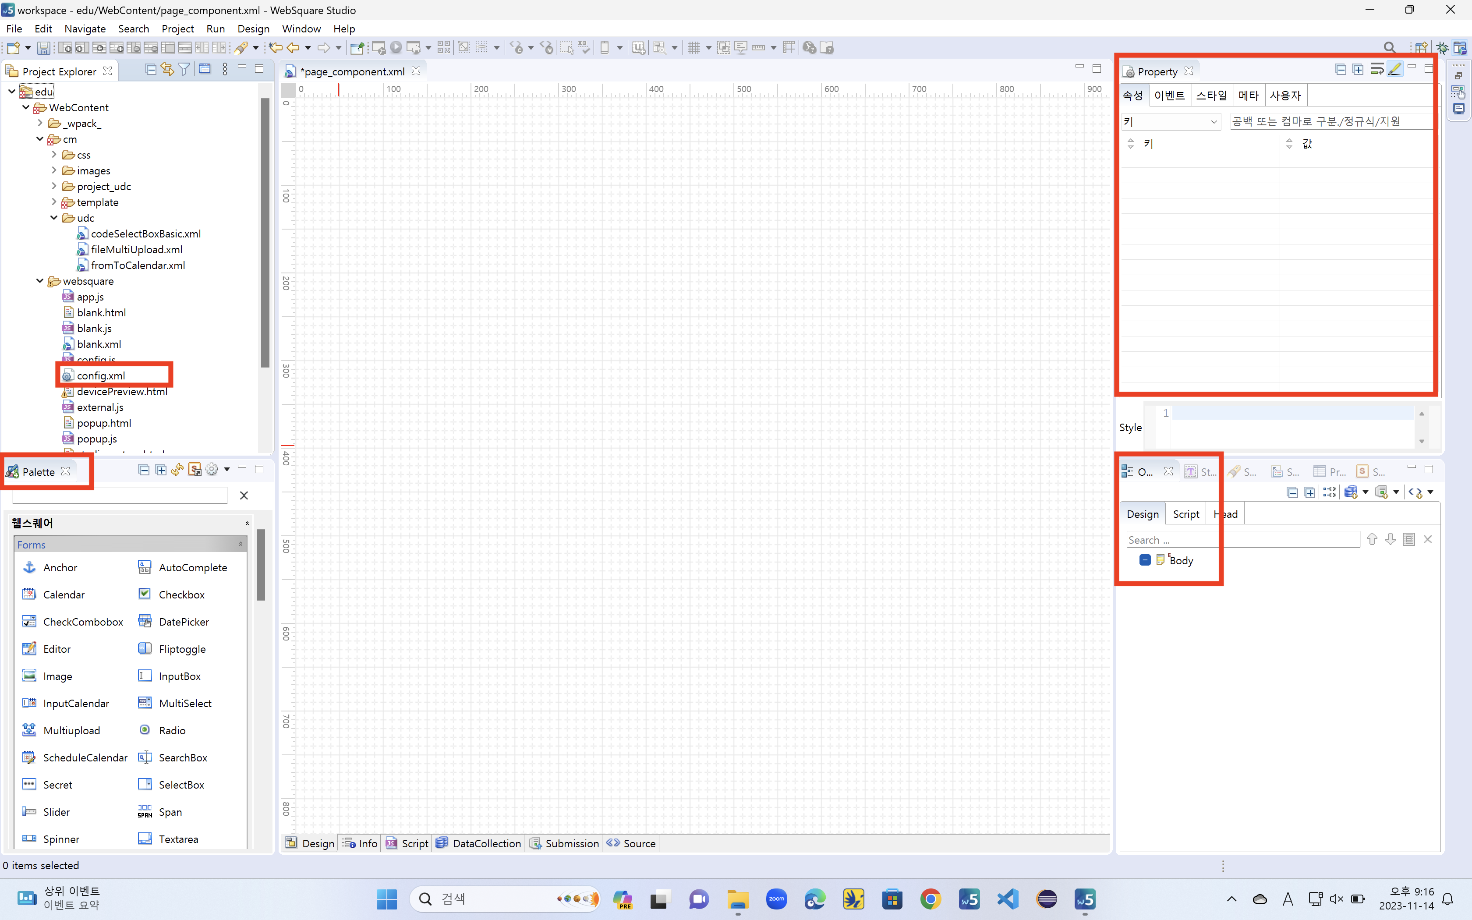Toggle the Body node collapse box
This screenshot has height=920, width=1472.
tap(1145, 560)
